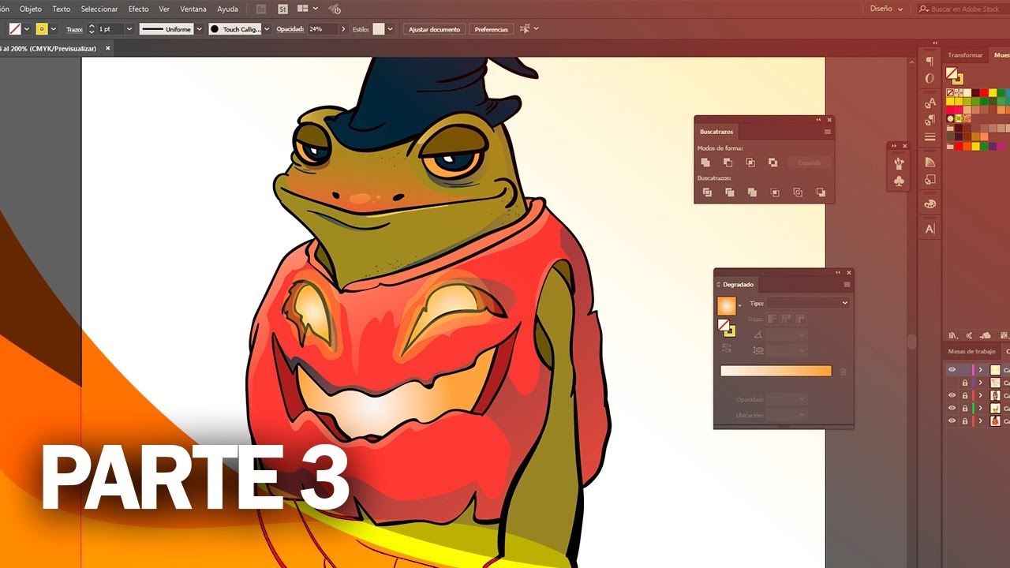Click the Opacidad label in the control bar
The image size is (1010, 568).
pyautogui.click(x=290, y=28)
